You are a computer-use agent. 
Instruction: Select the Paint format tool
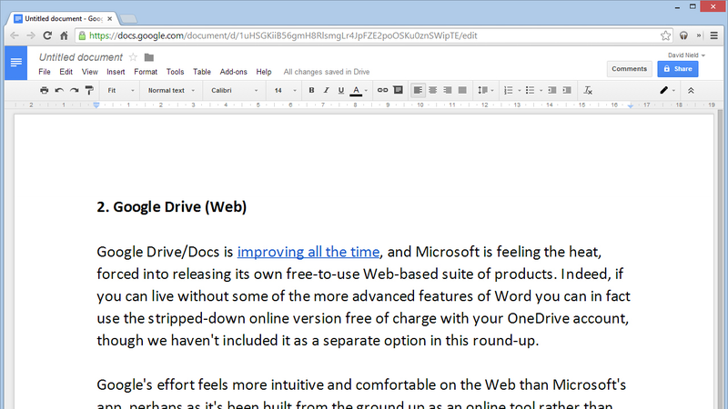click(x=89, y=90)
